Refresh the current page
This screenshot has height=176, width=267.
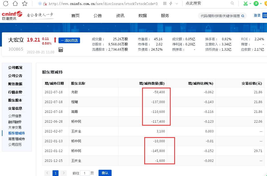coord(5,4)
